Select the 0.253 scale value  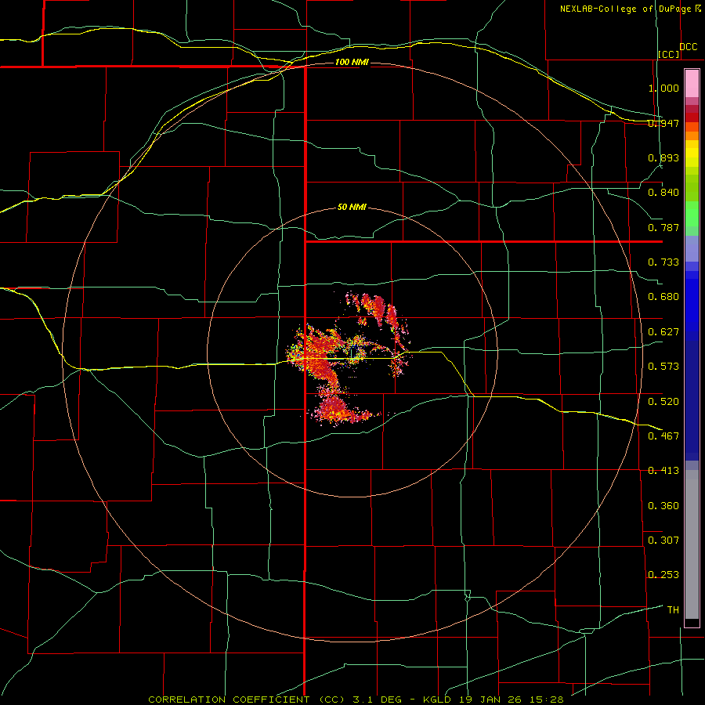(x=663, y=575)
